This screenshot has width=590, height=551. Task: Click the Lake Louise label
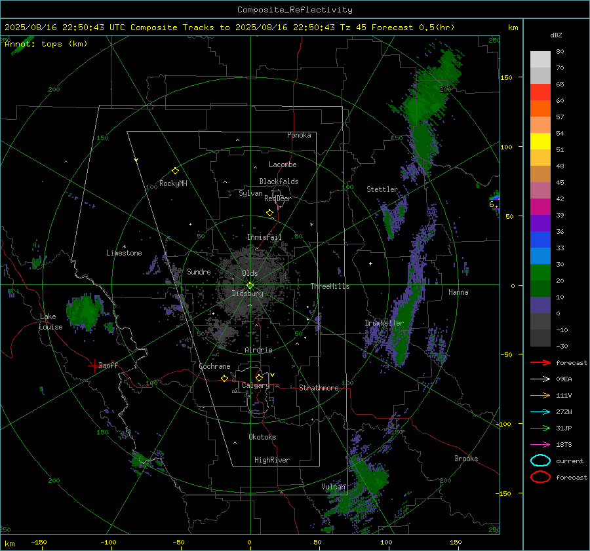50,322
